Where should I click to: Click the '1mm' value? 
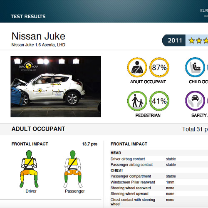pos(170,182)
